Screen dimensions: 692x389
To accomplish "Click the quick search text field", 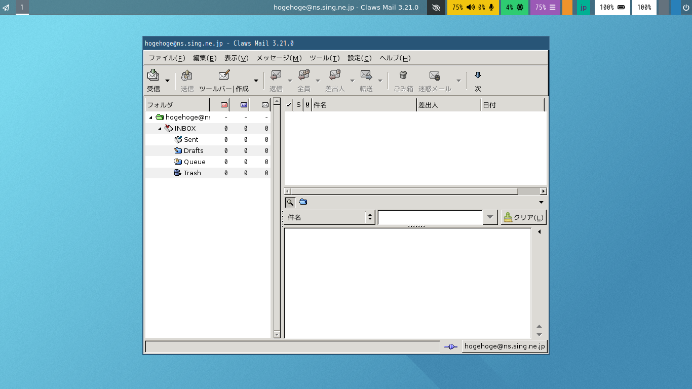I will (430, 217).
